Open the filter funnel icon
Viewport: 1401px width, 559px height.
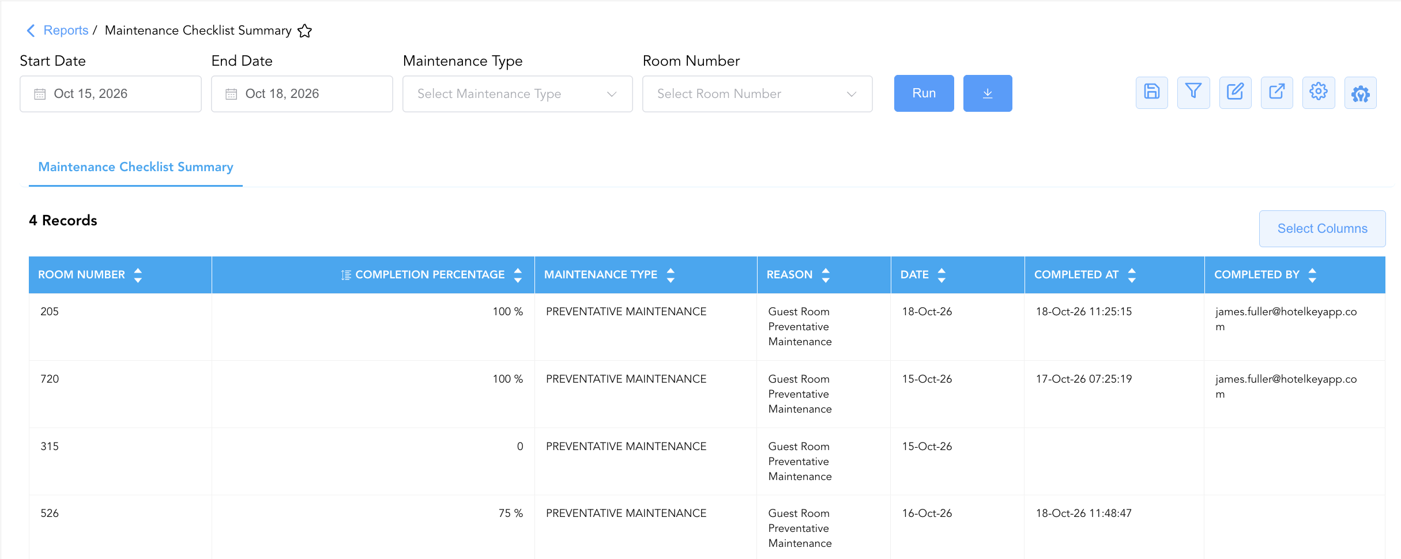point(1193,92)
